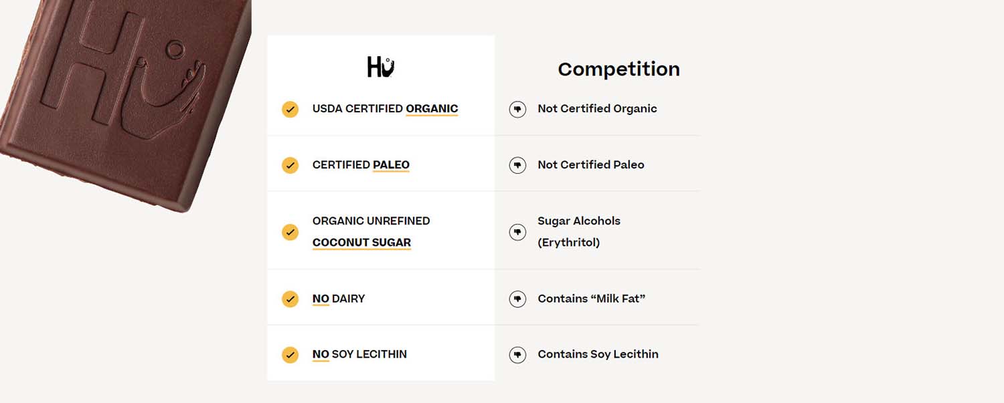This screenshot has height=403, width=1004.
Task: Click the Contains "Milk Fat" text
Action: pyautogui.click(x=592, y=299)
